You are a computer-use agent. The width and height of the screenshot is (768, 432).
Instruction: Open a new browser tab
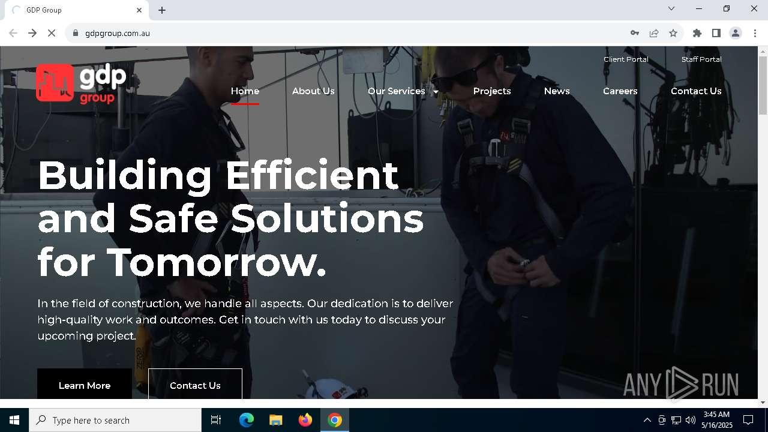click(x=162, y=10)
